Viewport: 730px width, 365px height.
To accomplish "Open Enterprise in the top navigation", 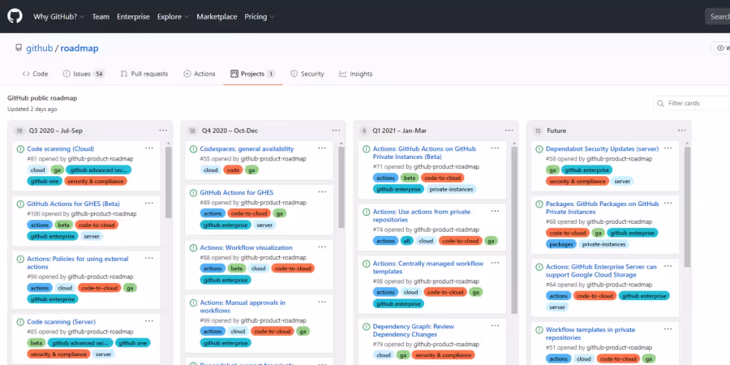I will click(x=133, y=17).
